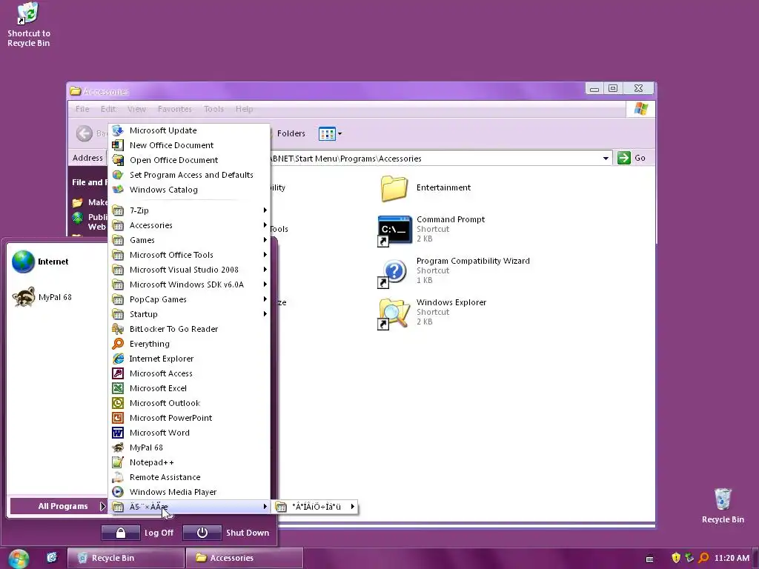Open Microsoft Word

pyautogui.click(x=189, y=433)
